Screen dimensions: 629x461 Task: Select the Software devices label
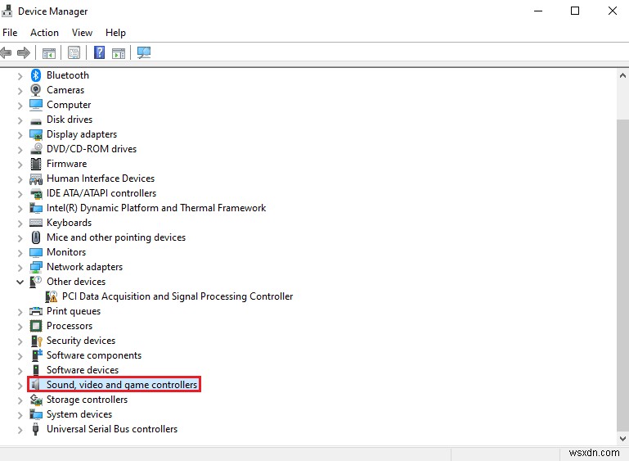click(x=83, y=370)
